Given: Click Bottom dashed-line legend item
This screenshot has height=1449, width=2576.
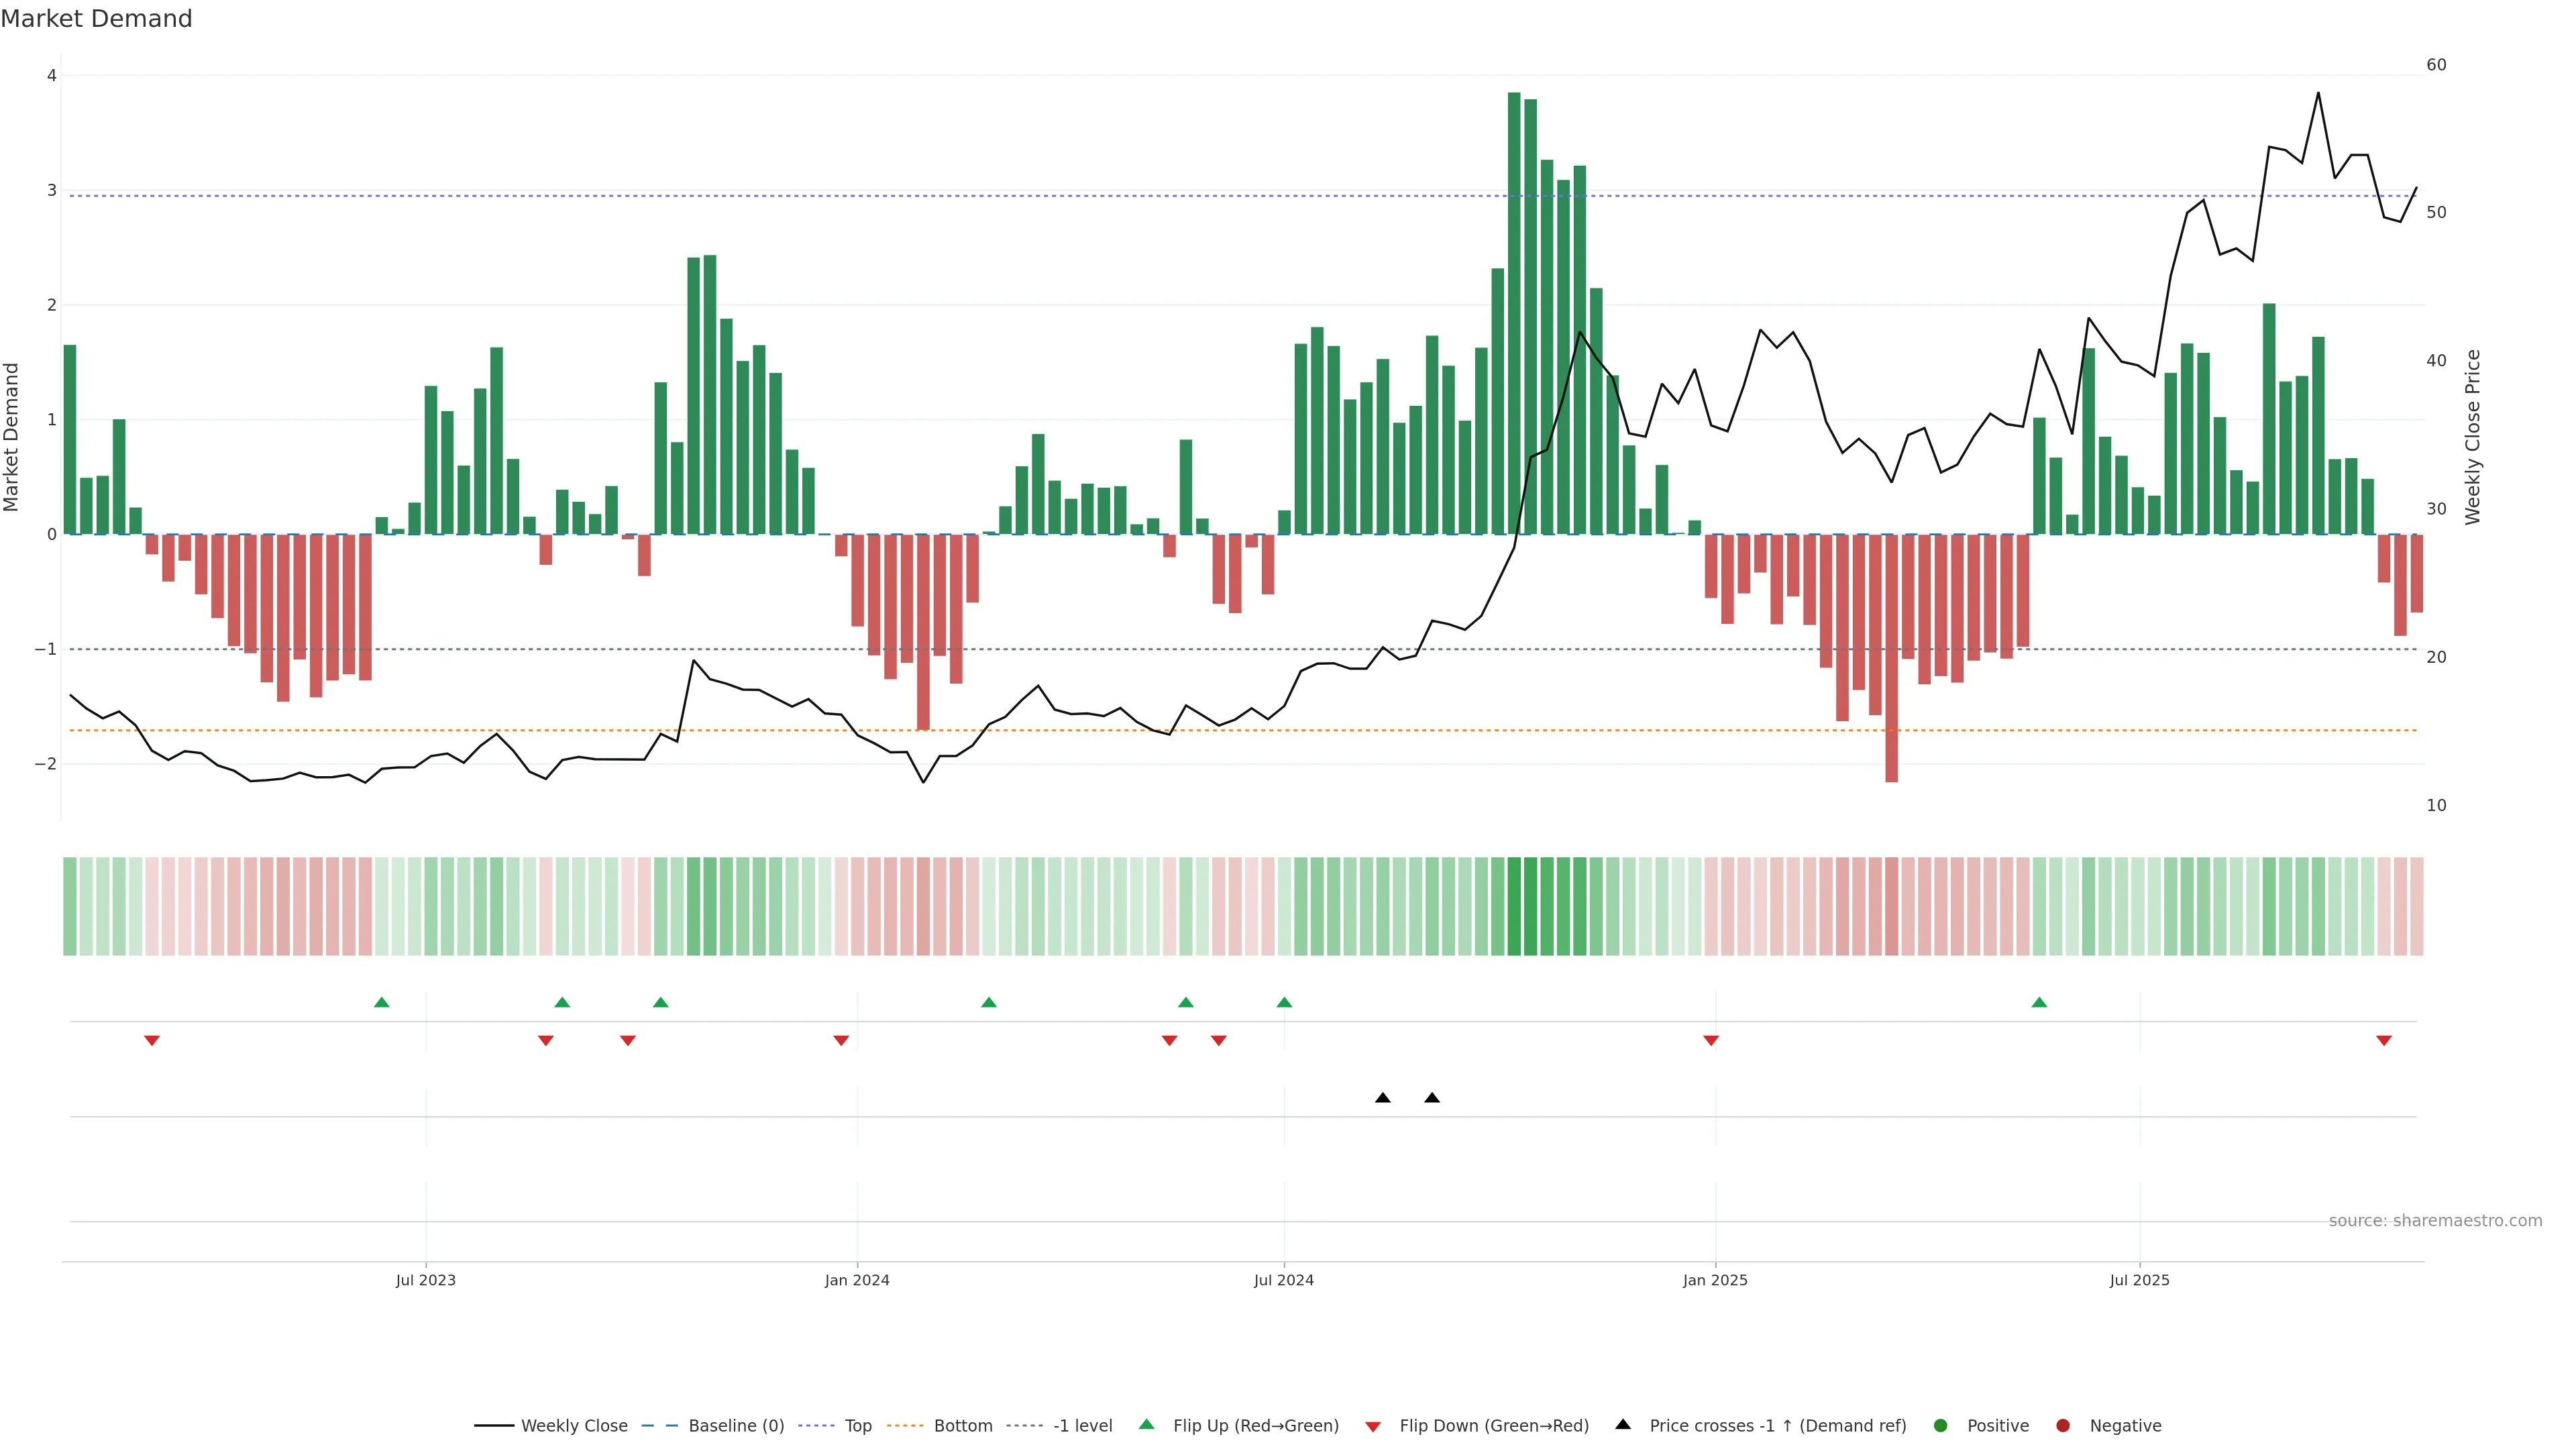Looking at the screenshot, I should (x=962, y=1426).
